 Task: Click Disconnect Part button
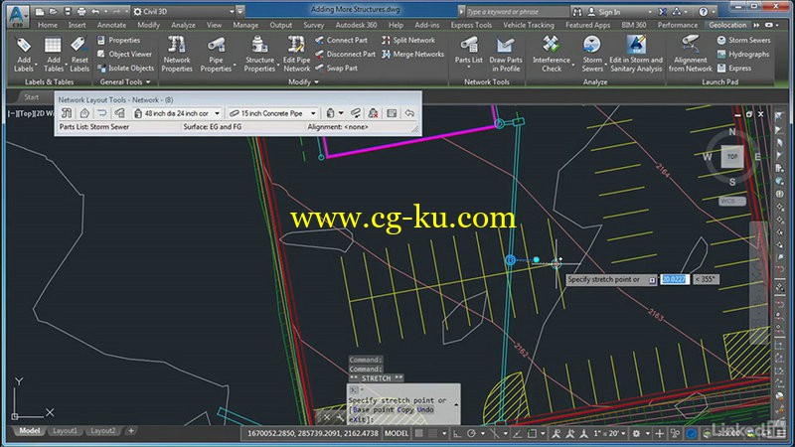[x=345, y=54]
